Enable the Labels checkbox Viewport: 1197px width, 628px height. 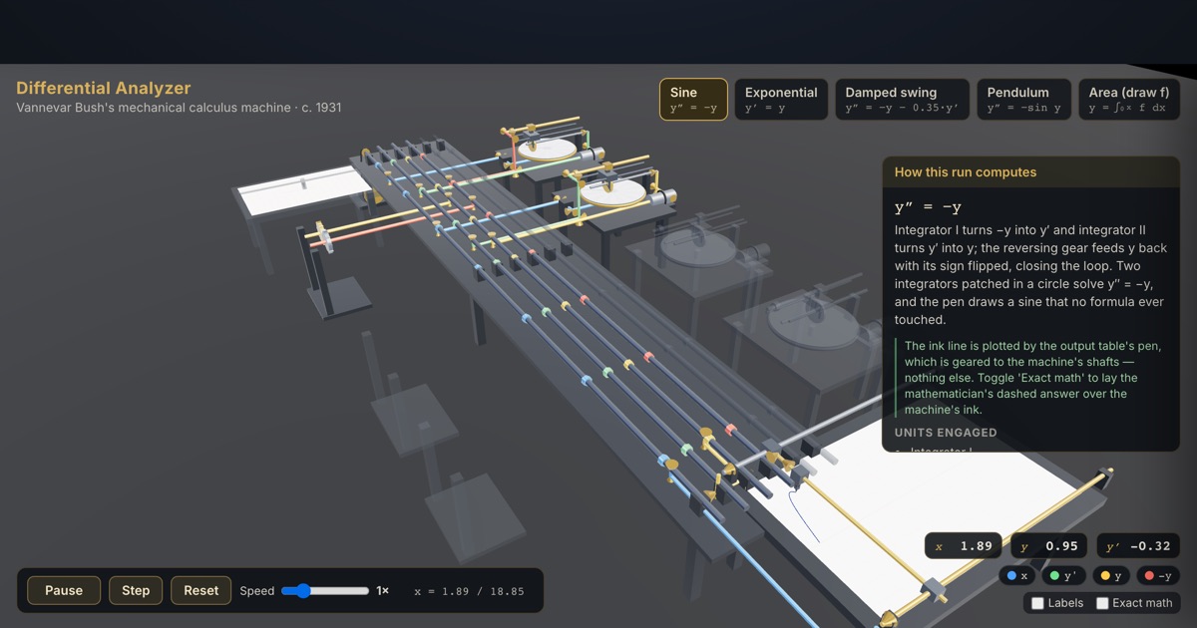click(x=1037, y=603)
